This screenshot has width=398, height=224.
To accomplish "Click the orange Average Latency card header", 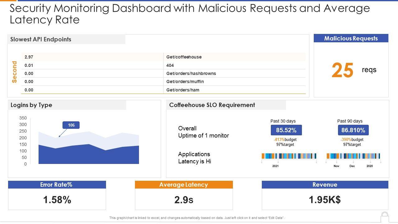I will 184,185.
